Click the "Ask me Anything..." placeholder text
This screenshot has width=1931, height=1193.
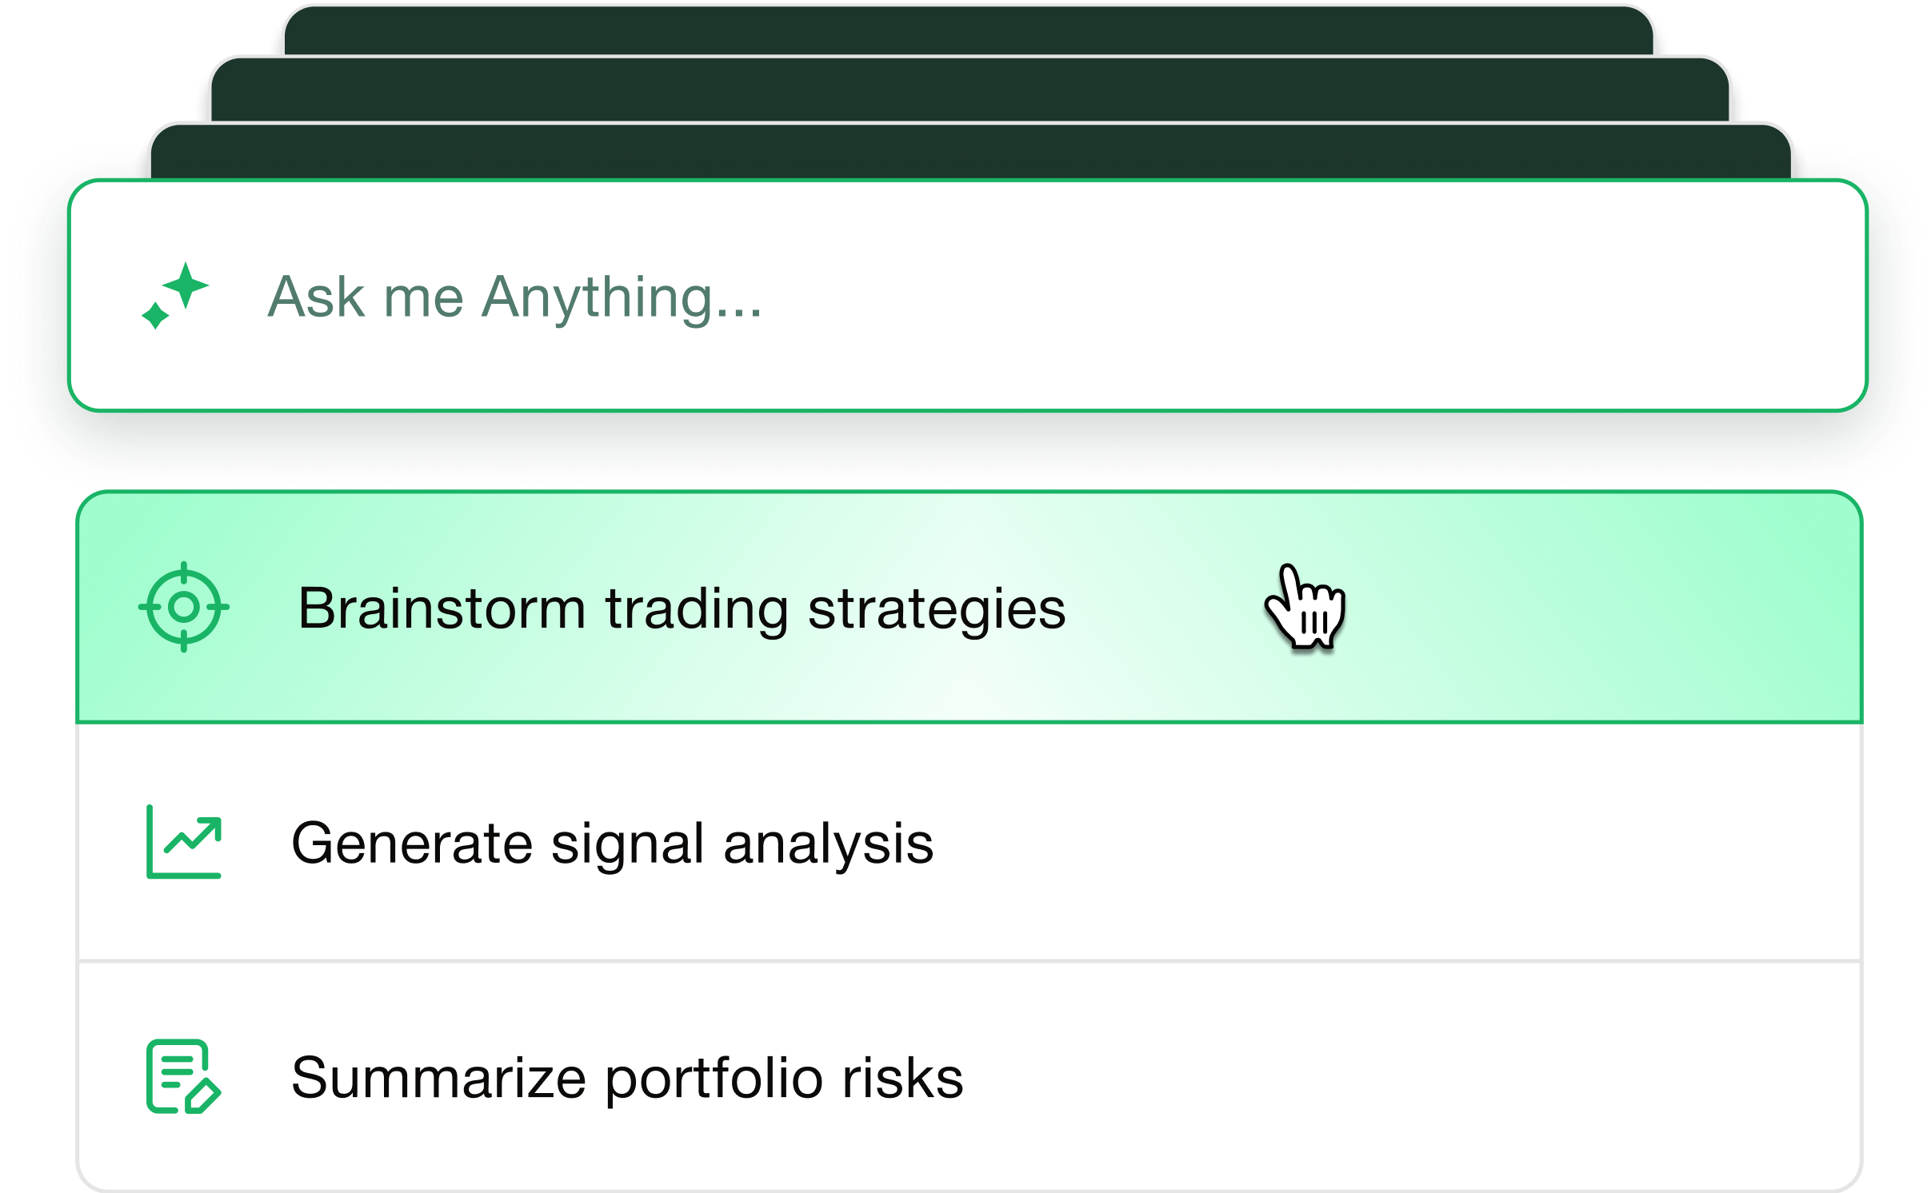pyautogui.click(x=514, y=297)
